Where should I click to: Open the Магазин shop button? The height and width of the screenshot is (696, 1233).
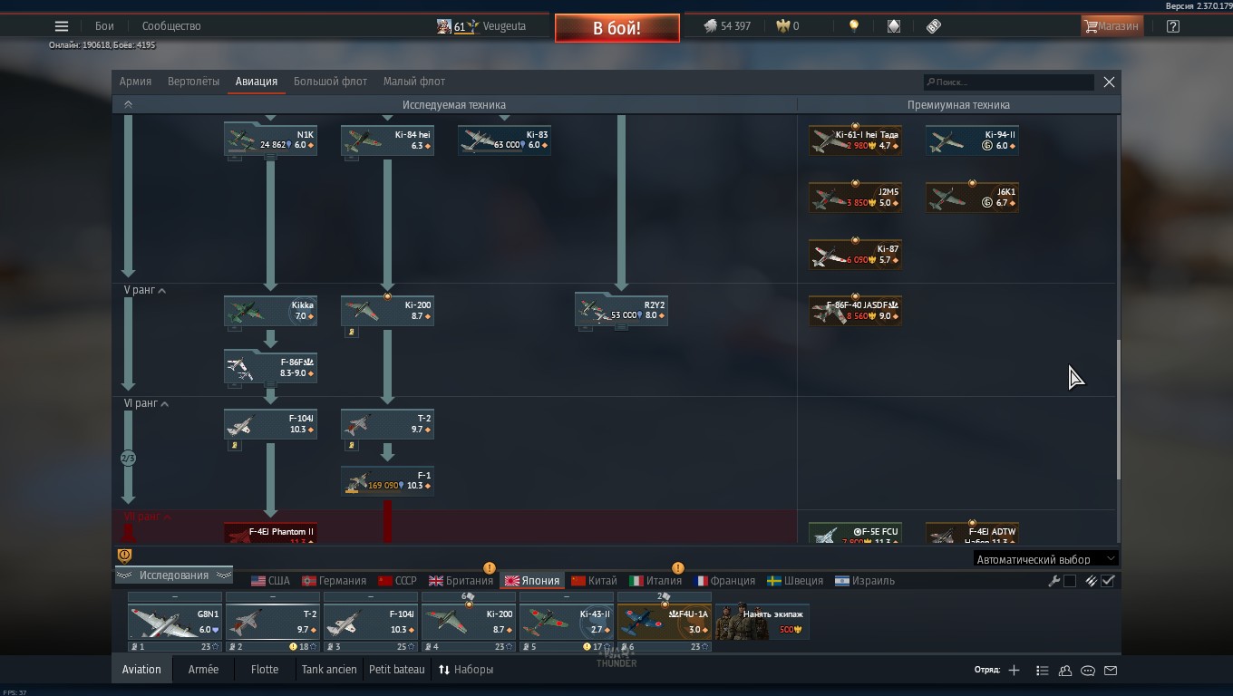tap(1112, 26)
